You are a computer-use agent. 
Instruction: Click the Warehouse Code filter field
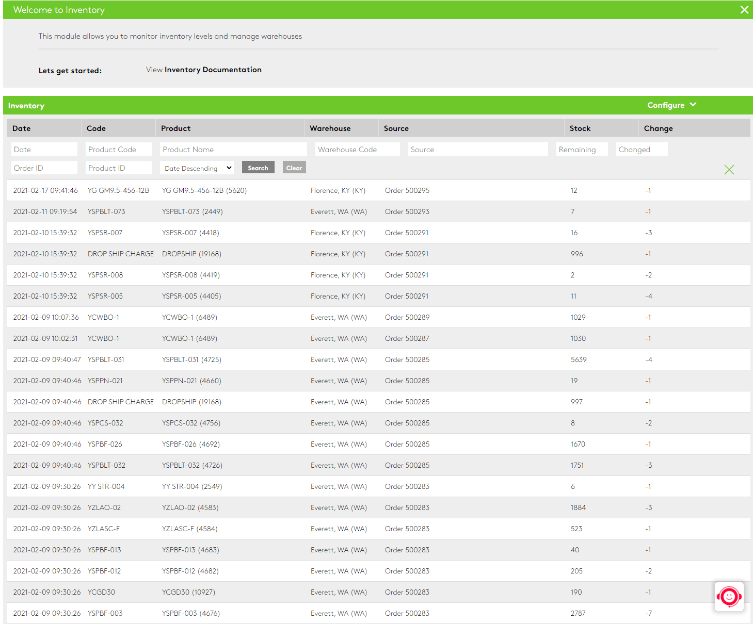coord(357,149)
